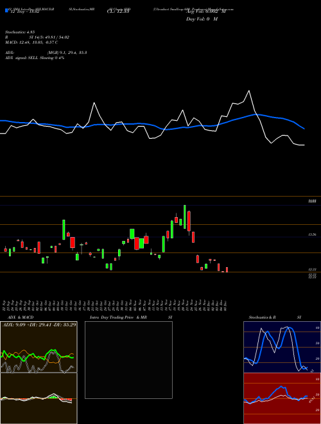Select the 'Avg Vol: 0.002 M' readout

205,12
